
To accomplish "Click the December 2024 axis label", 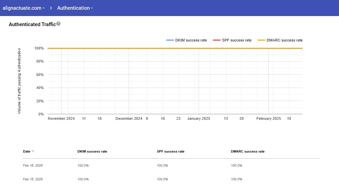I will point(129,118).
